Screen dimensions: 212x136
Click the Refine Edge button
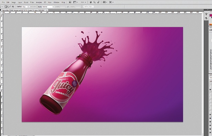pyautogui.click(x=89, y=7)
